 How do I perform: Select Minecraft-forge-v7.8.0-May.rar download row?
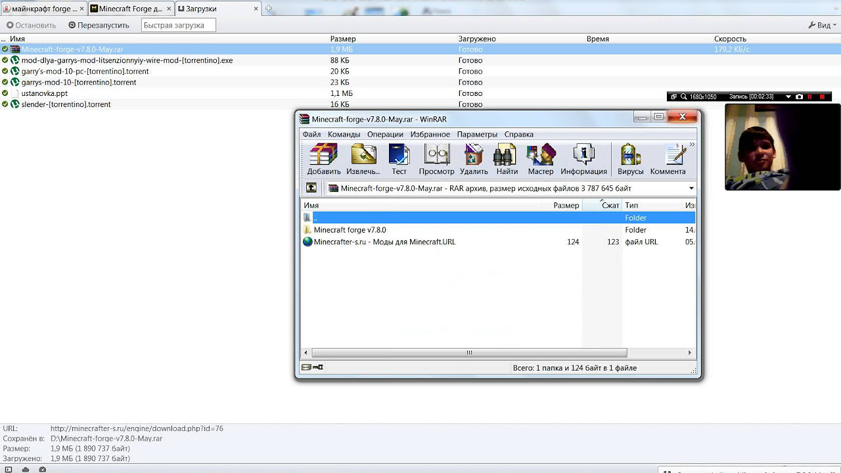[x=420, y=49]
